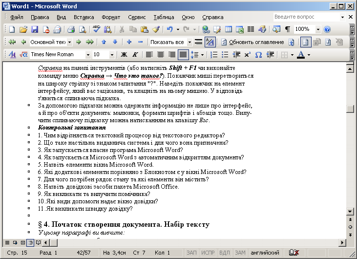Image resolution: width=357 pixels, height=259 pixels.
Task: Open the font size 10 dropdown
Action: [x=112, y=55]
